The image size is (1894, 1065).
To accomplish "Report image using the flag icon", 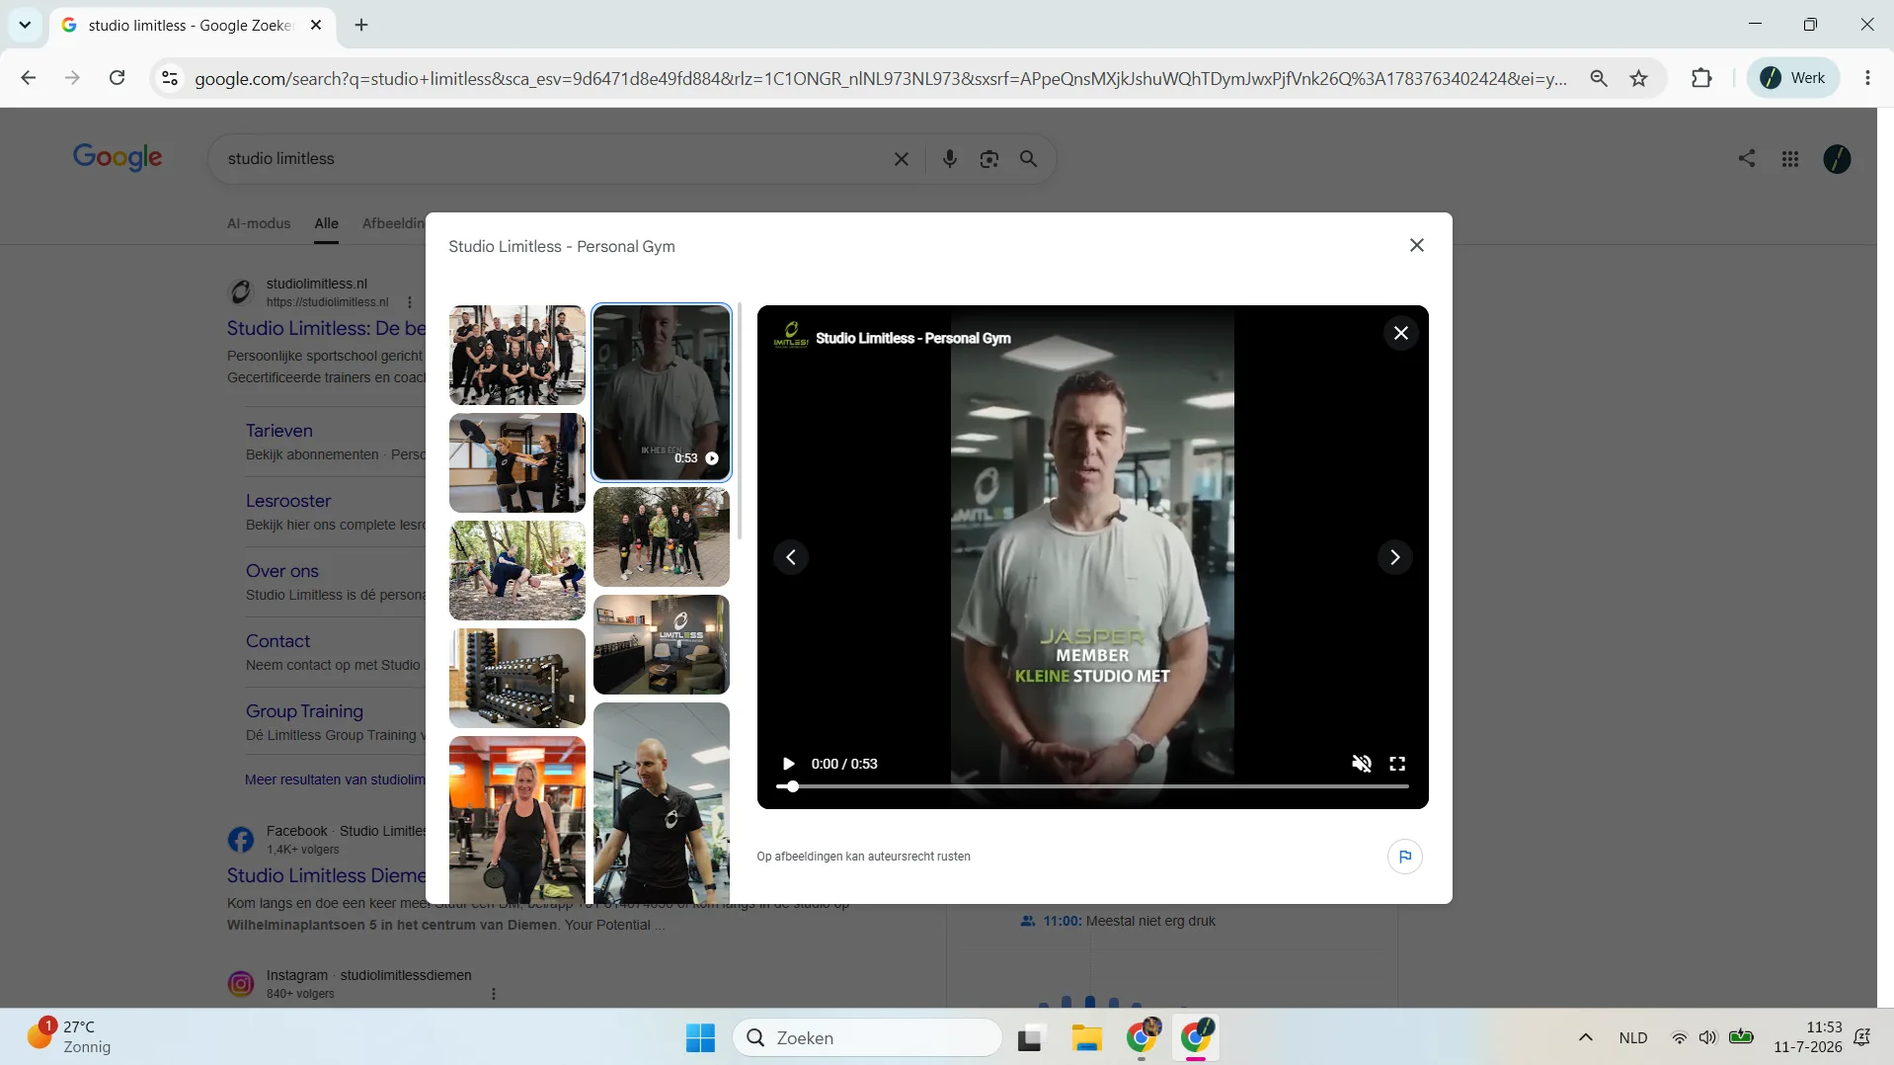I will tap(1405, 857).
